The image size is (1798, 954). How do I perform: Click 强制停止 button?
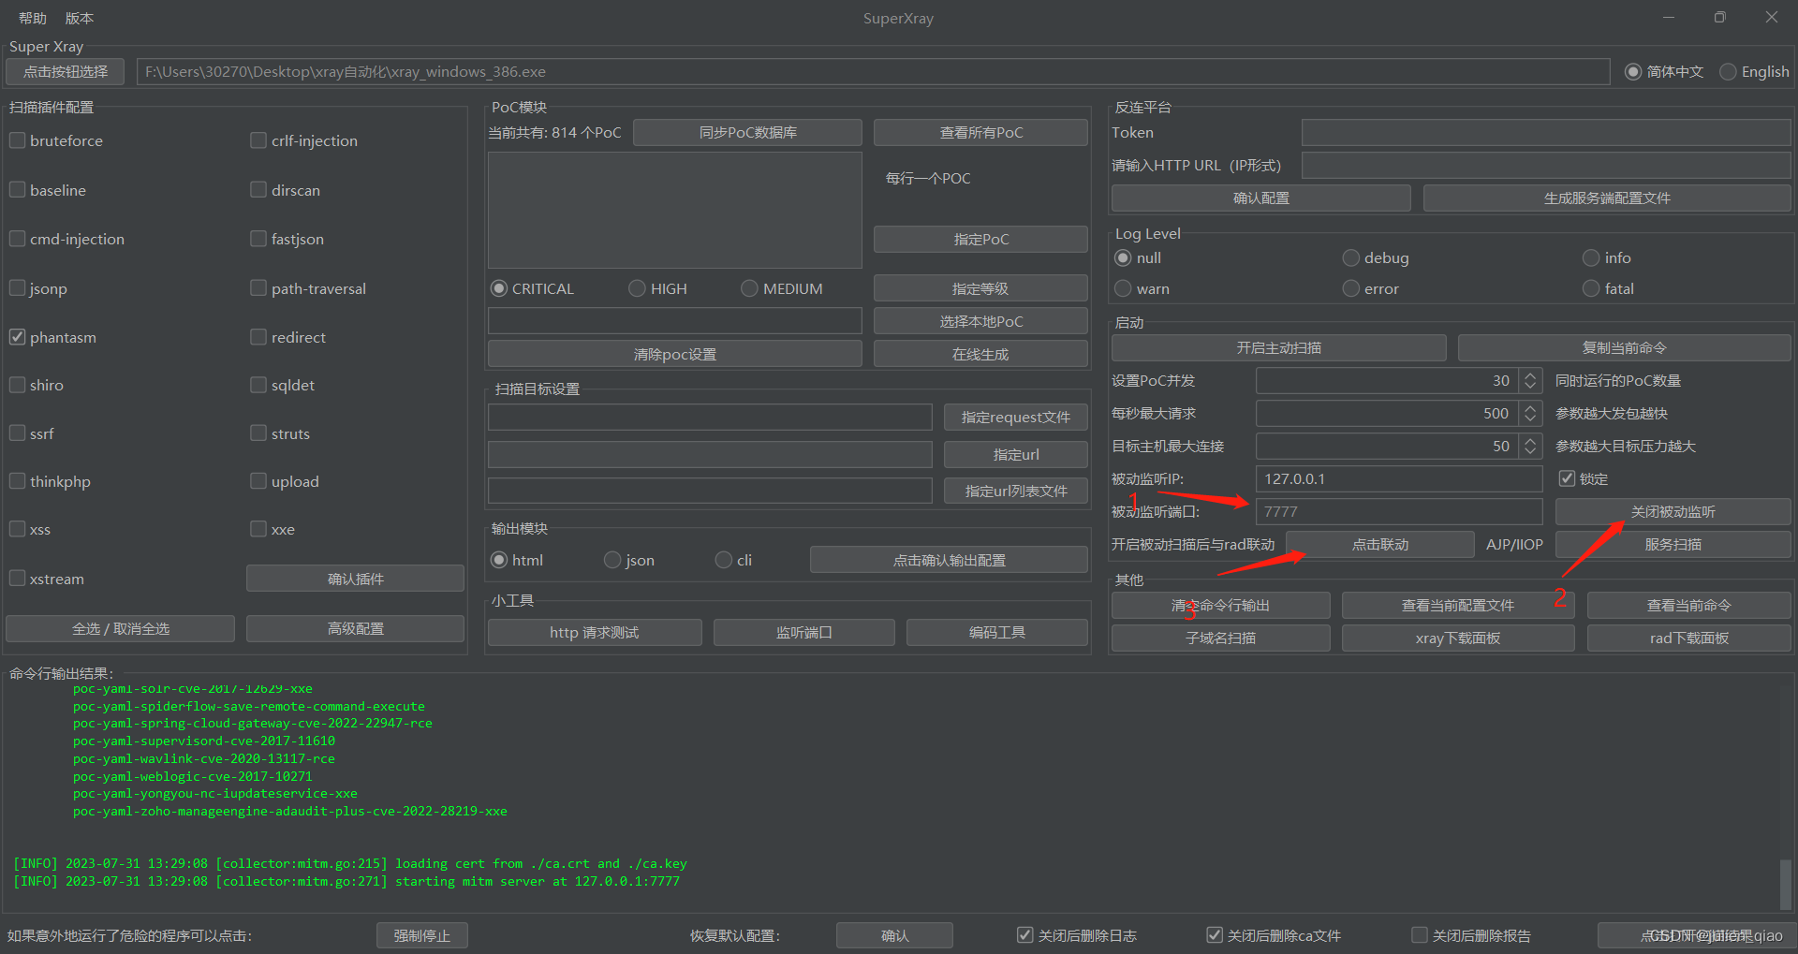422,935
